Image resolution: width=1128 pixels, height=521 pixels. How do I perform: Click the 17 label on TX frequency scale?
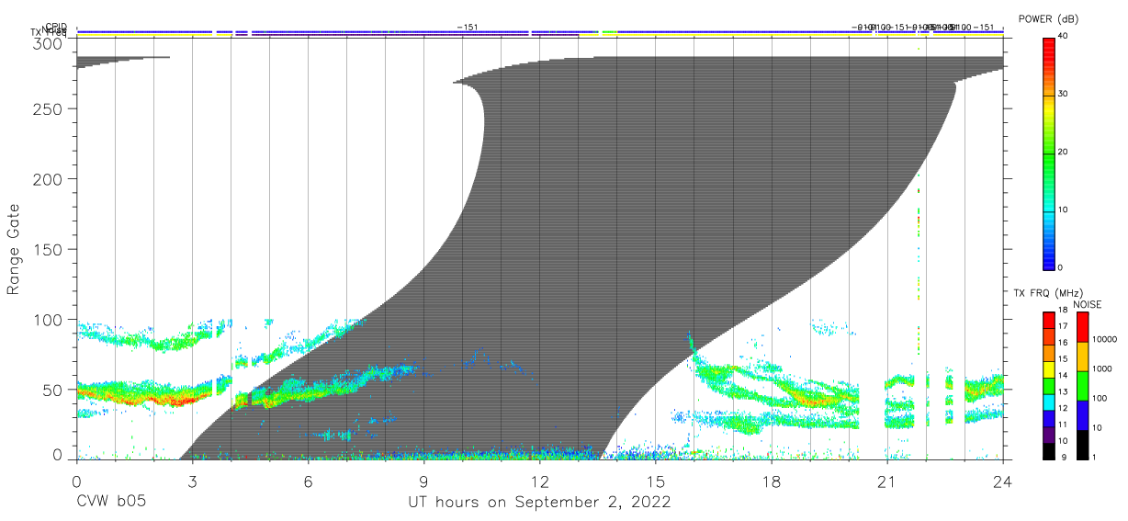1062,326
